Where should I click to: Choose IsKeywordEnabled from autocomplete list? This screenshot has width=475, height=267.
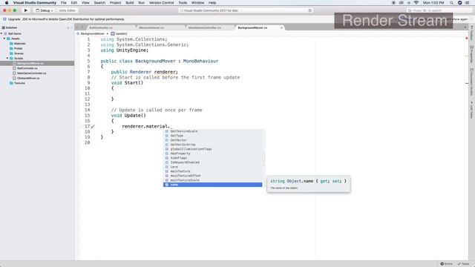coord(212,162)
